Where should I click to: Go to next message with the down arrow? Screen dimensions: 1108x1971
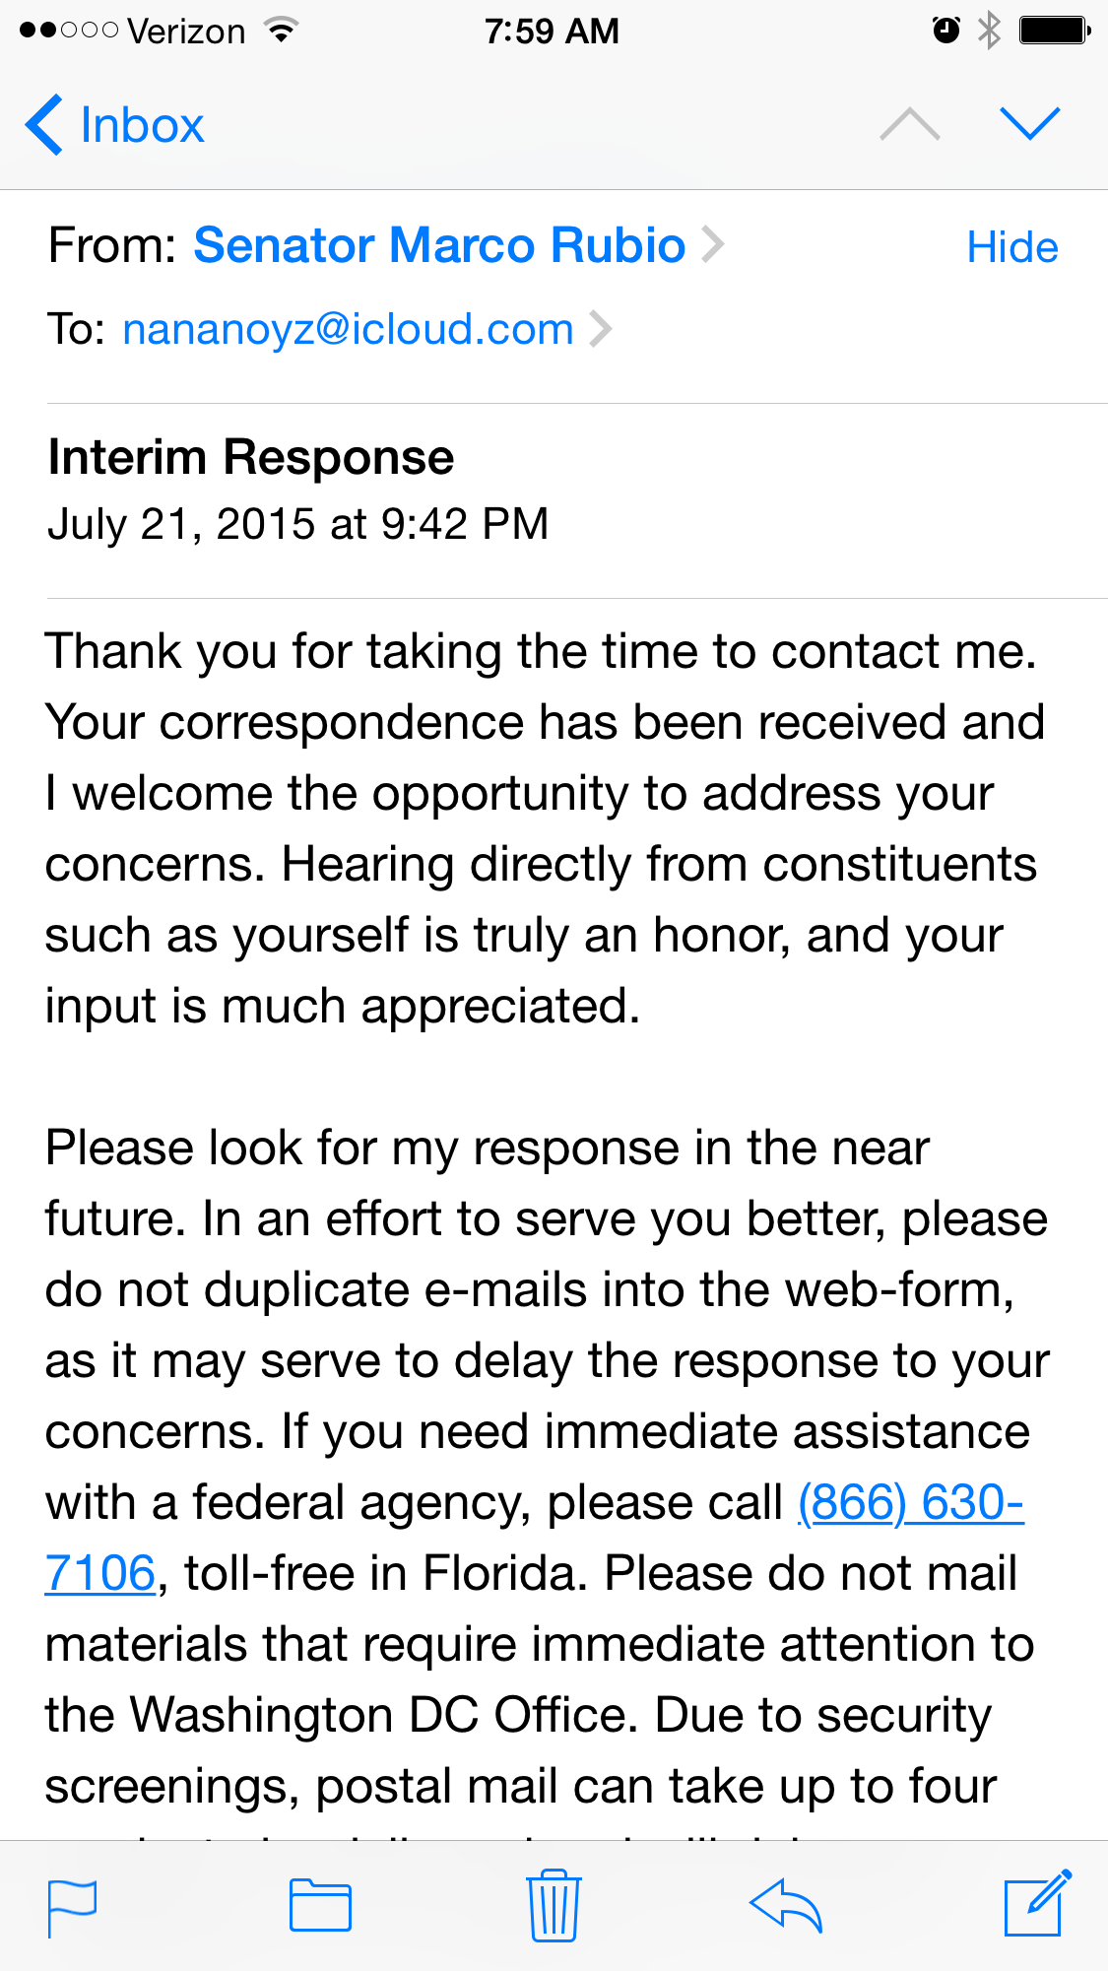pos(1029,124)
